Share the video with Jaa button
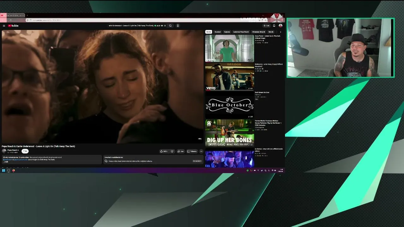Image resolution: width=404 pixels, height=227 pixels. click(181, 151)
